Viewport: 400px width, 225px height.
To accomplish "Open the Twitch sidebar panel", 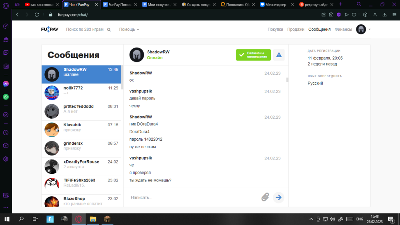I will coord(6,53).
